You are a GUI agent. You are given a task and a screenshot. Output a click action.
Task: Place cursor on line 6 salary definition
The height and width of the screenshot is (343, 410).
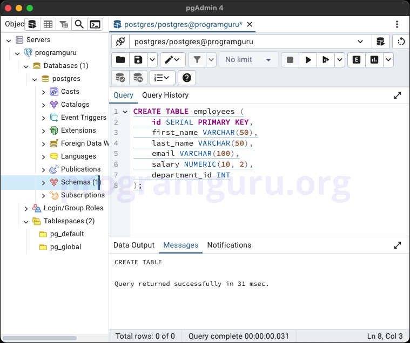point(203,164)
